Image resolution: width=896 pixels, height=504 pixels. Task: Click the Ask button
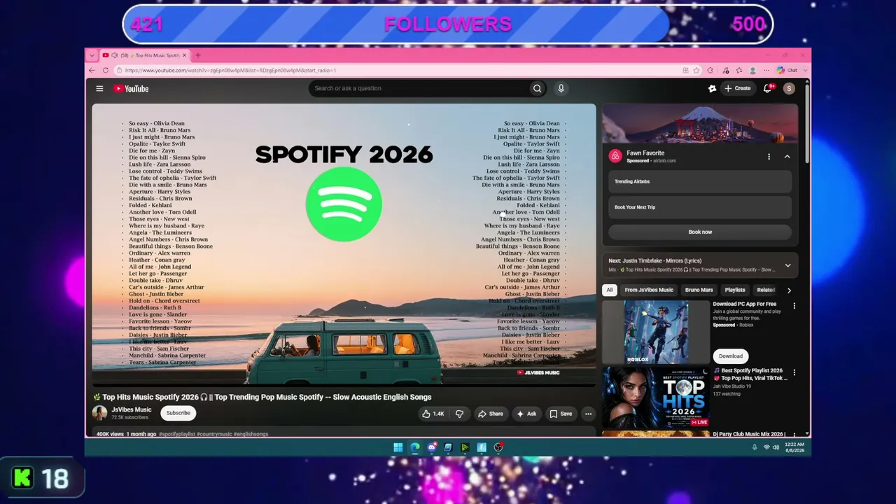(x=526, y=414)
